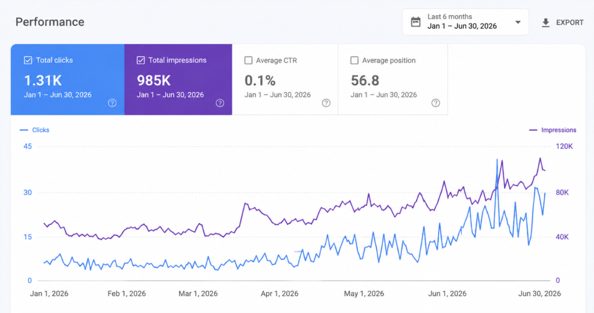Click the 45 clicks axis value
The height and width of the screenshot is (313, 594).
[28, 147]
